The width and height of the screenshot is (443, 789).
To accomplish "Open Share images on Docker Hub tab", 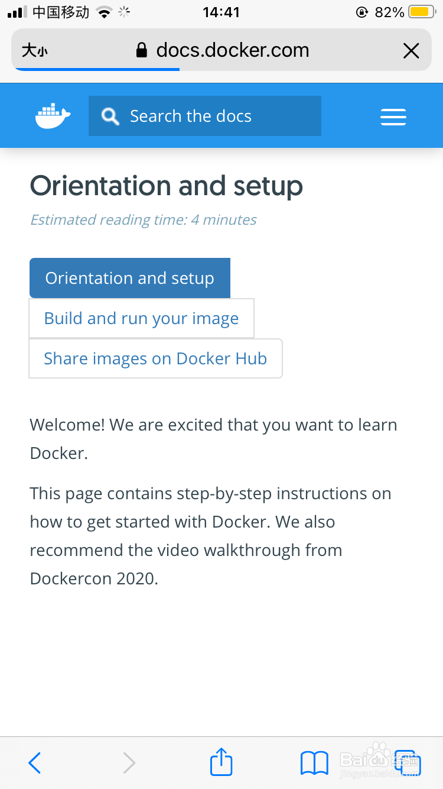I will [155, 358].
